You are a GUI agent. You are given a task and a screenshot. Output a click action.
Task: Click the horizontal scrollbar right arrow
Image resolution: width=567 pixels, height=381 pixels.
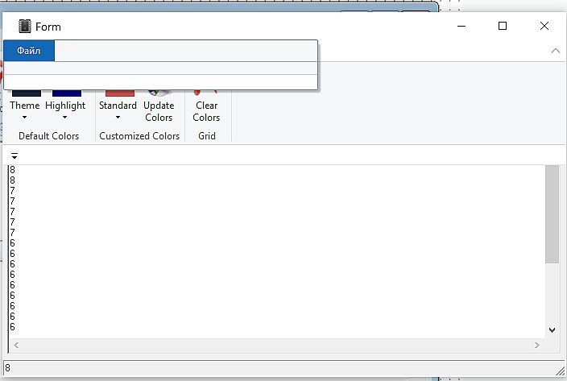(537, 345)
